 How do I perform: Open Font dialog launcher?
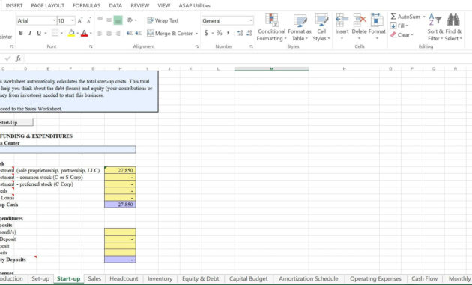(x=91, y=46)
